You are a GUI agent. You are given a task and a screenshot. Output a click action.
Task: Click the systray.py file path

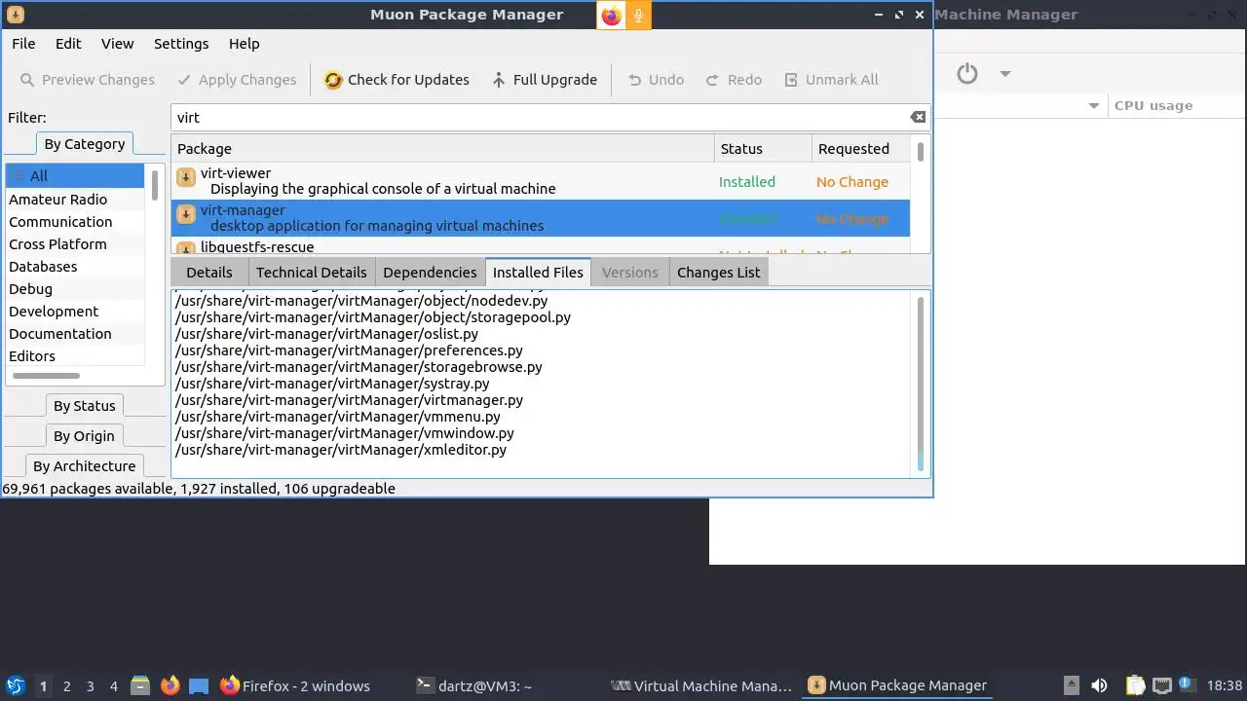[x=332, y=384]
